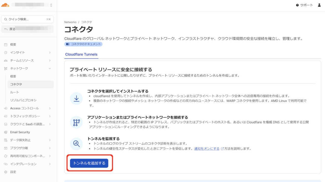325x182 pixels.
Task: Click the クイック検索 search field
Action: coord(27,19)
